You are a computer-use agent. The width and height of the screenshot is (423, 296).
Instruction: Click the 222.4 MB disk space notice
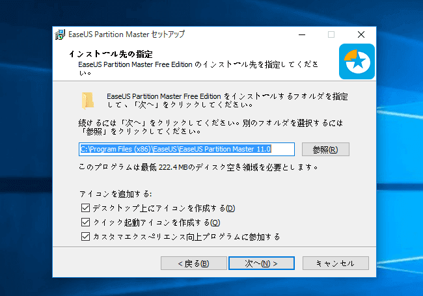(x=198, y=167)
